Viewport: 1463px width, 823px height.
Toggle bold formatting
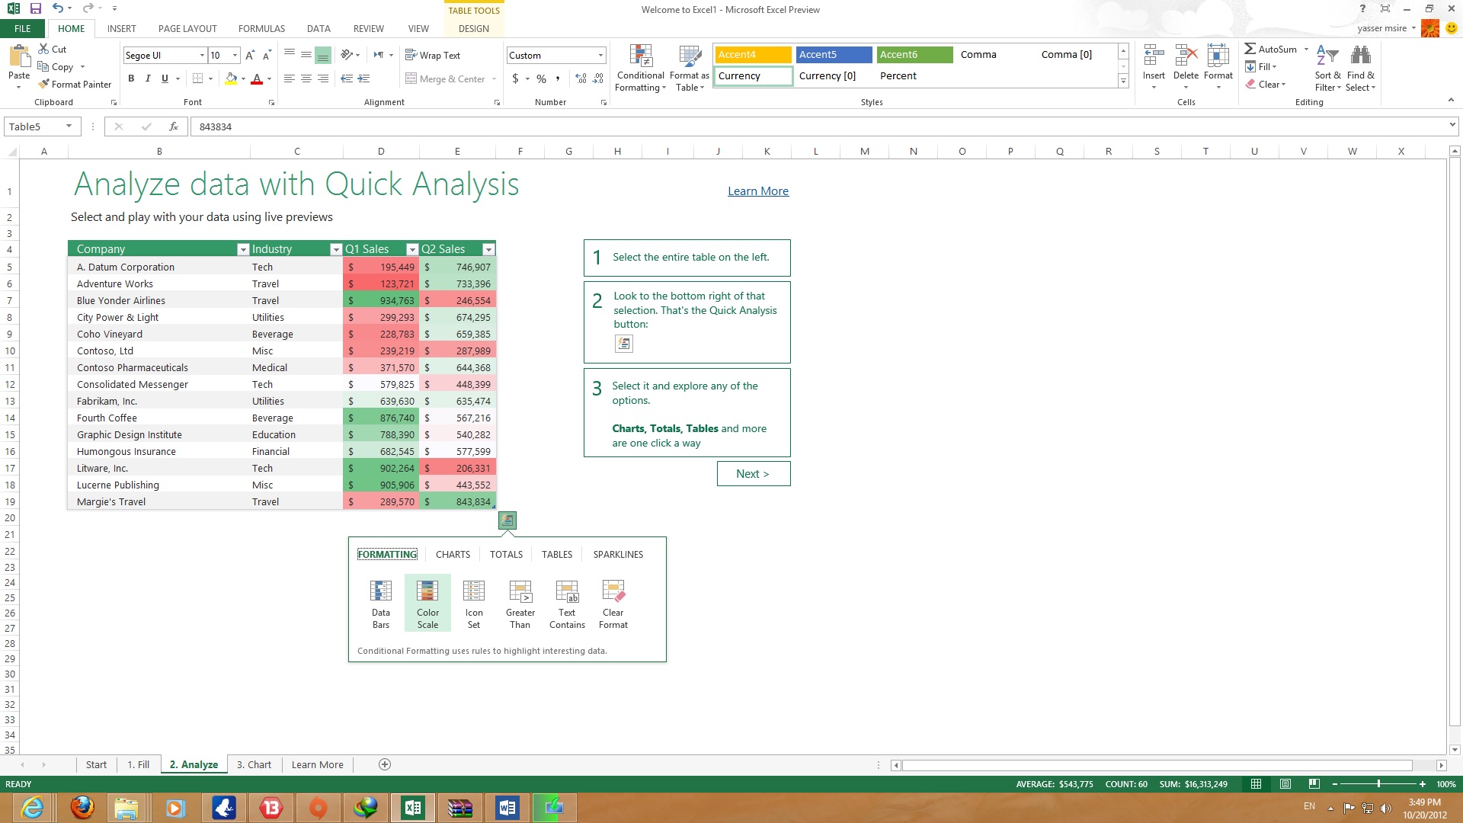pyautogui.click(x=131, y=78)
